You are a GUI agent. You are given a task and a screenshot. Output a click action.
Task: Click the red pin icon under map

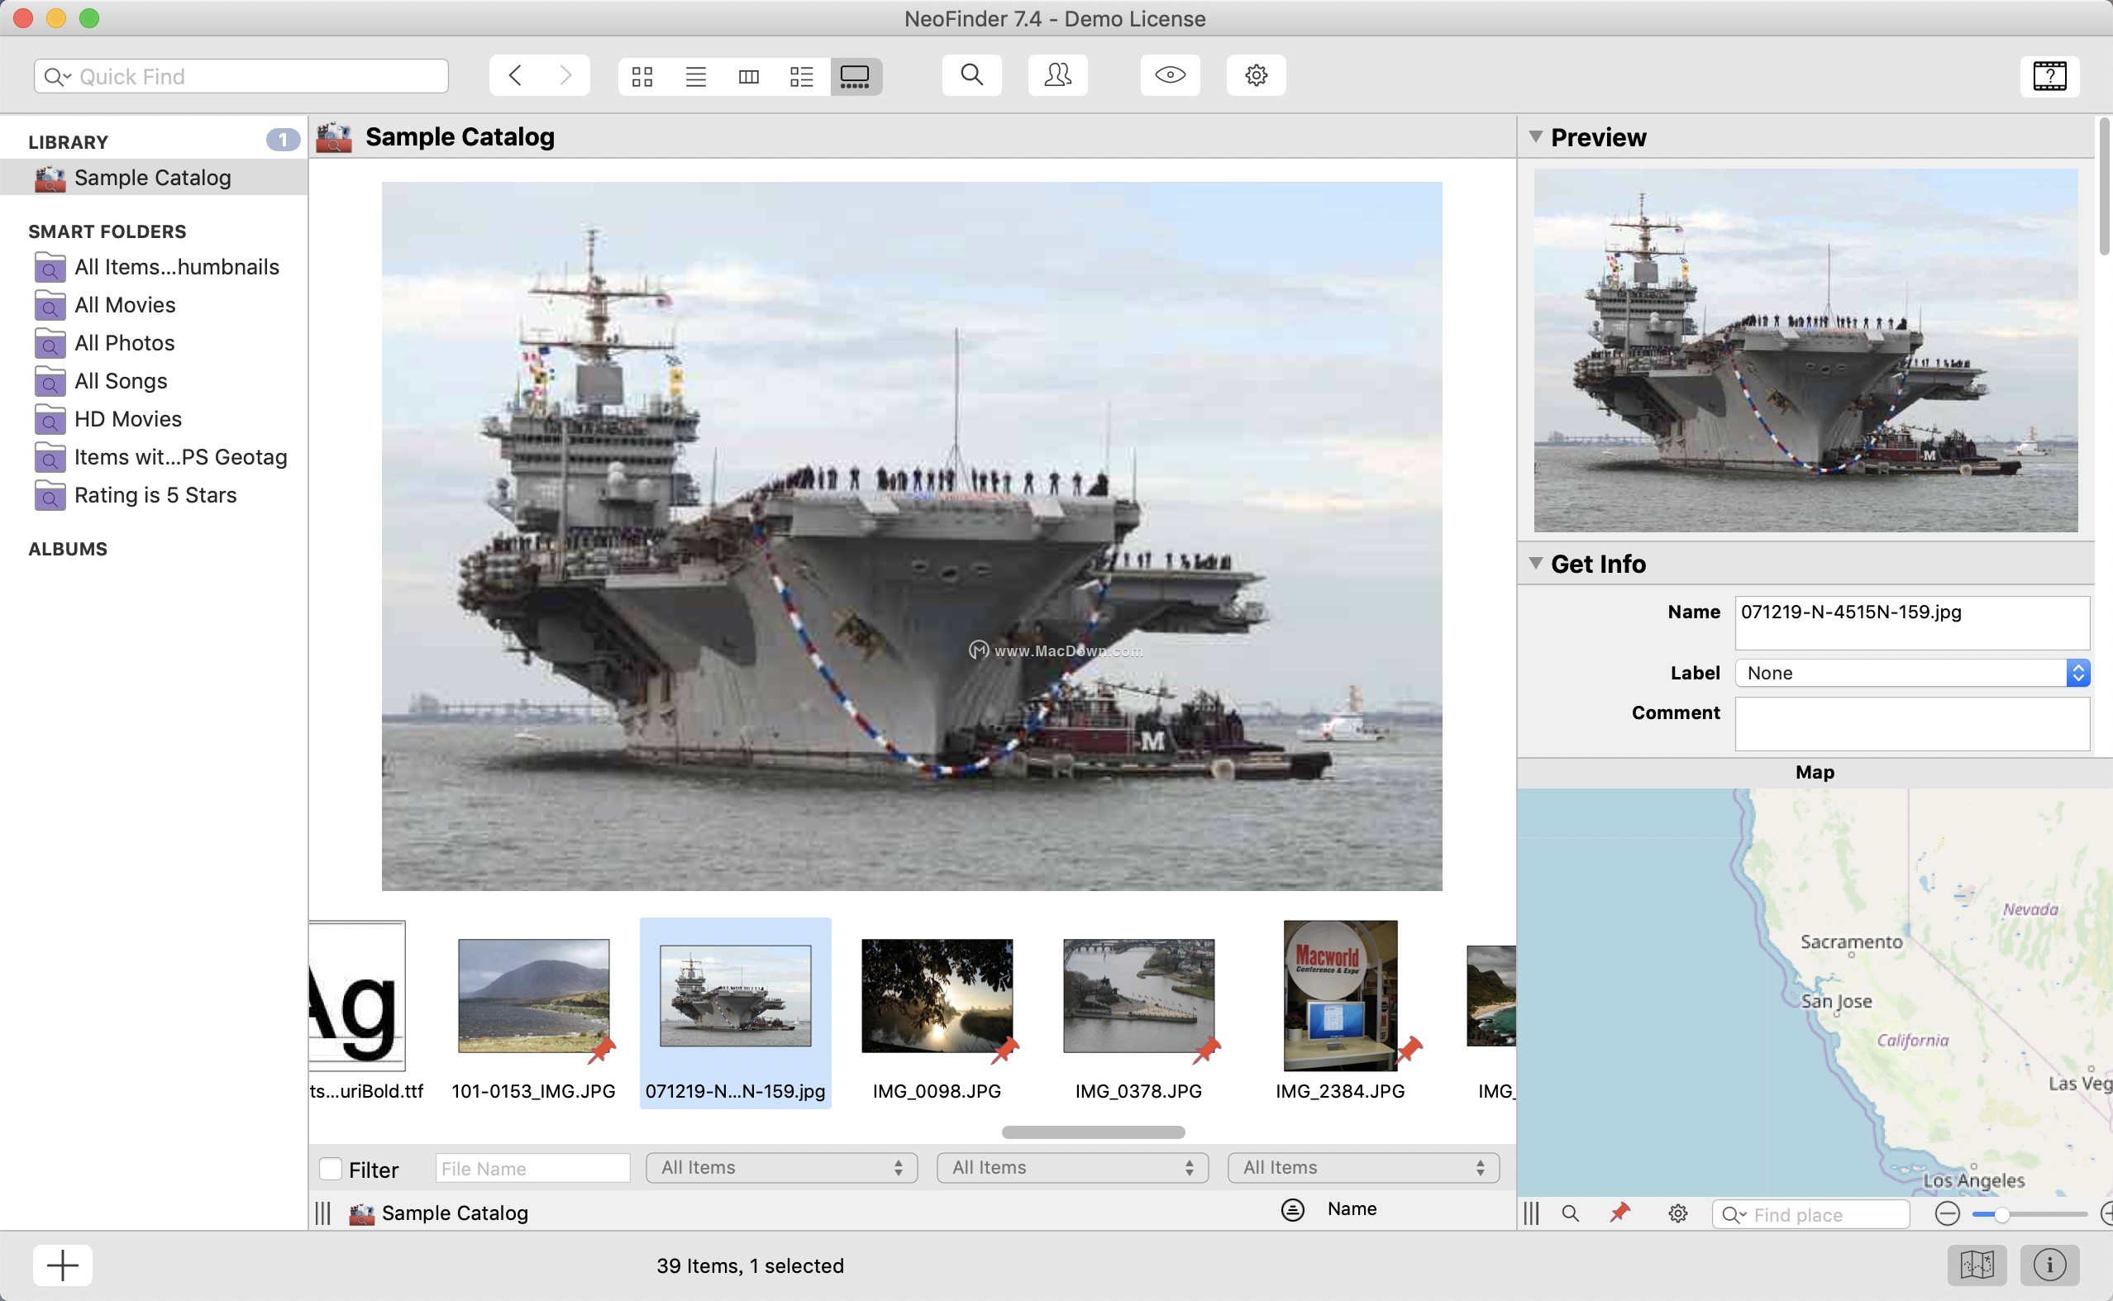tap(1620, 1213)
